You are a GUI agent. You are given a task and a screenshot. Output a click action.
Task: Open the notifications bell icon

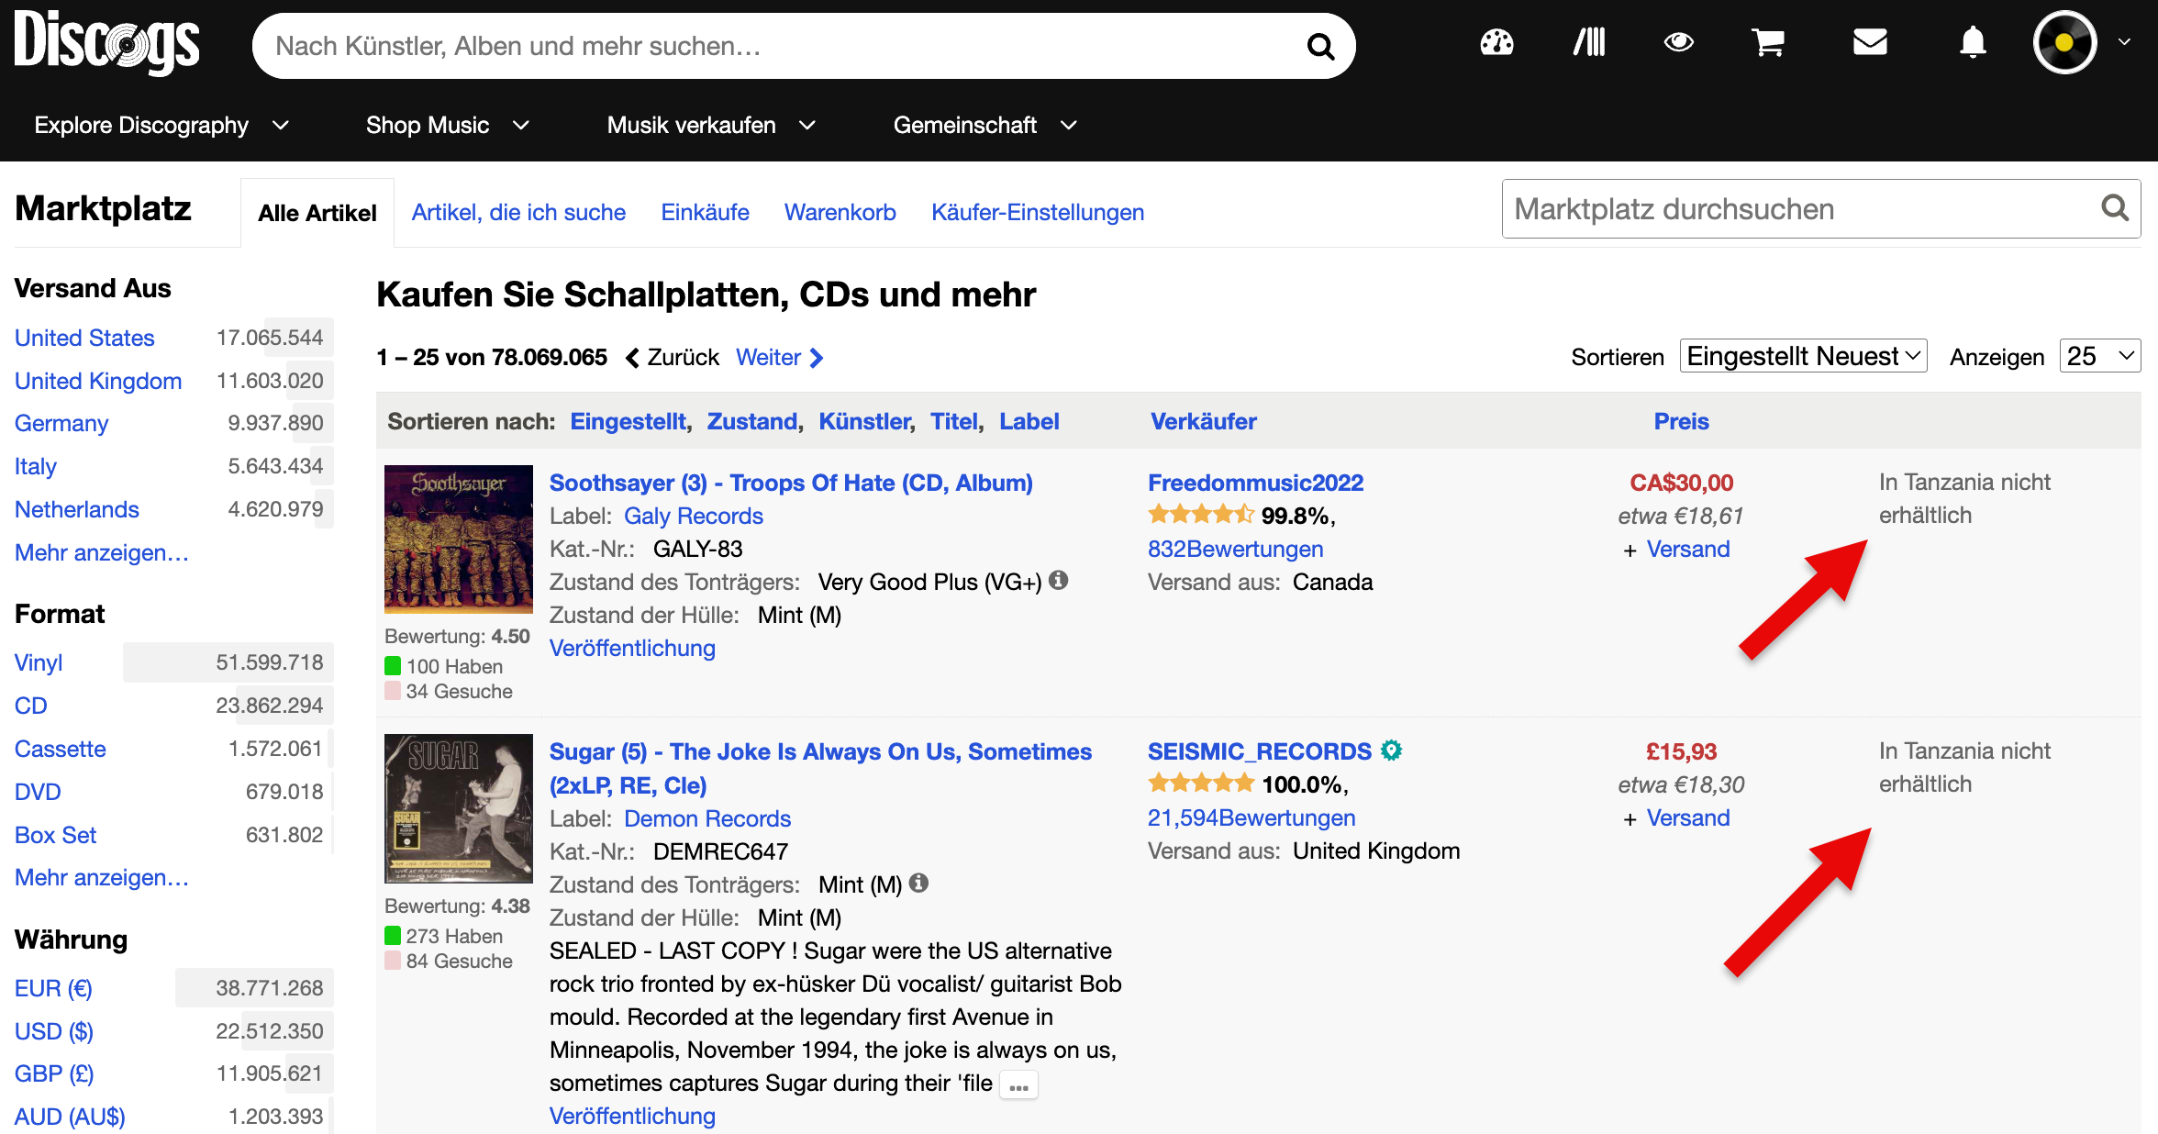click(x=1973, y=42)
